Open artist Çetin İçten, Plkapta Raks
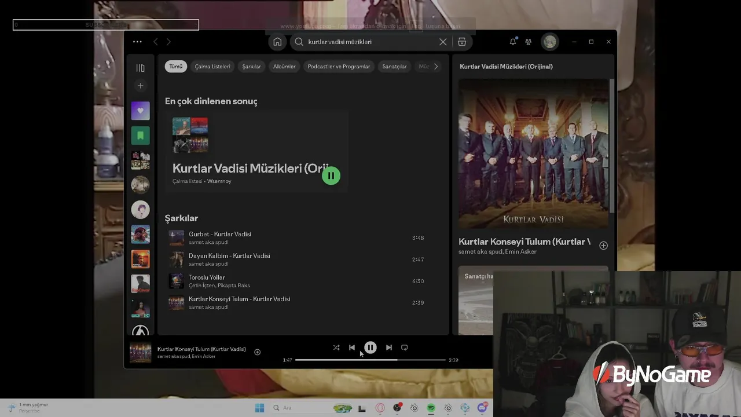 click(219, 286)
